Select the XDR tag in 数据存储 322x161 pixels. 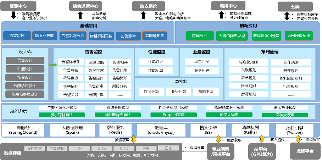click(x=102, y=148)
